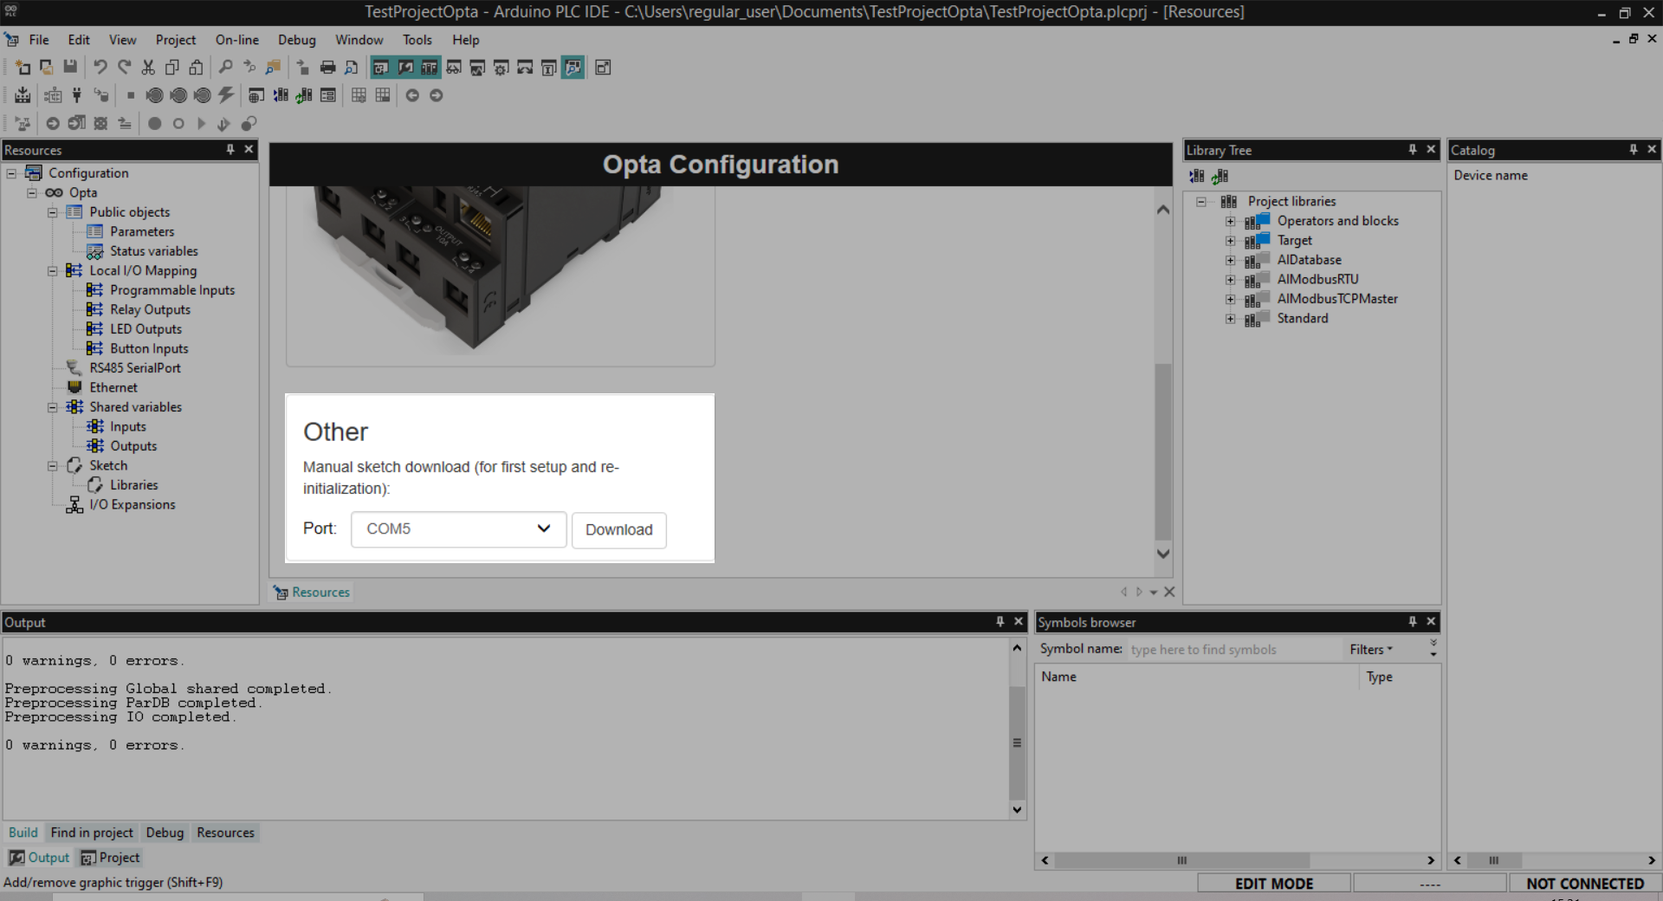Viewport: 1663px width, 901px height.
Task: Open the Tools menu
Action: click(x=417, y=39)
